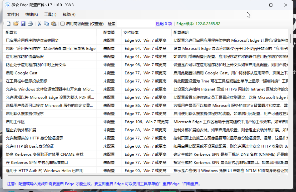Click the 检索 search input field

135,24
